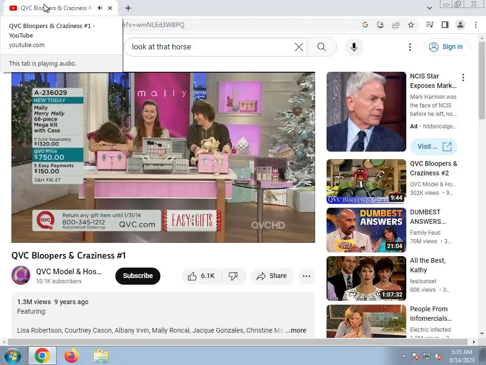The width and height of the screenshot is (486, 365).
Task: Click the magnifier search button
Action: [x=322, y=47]
